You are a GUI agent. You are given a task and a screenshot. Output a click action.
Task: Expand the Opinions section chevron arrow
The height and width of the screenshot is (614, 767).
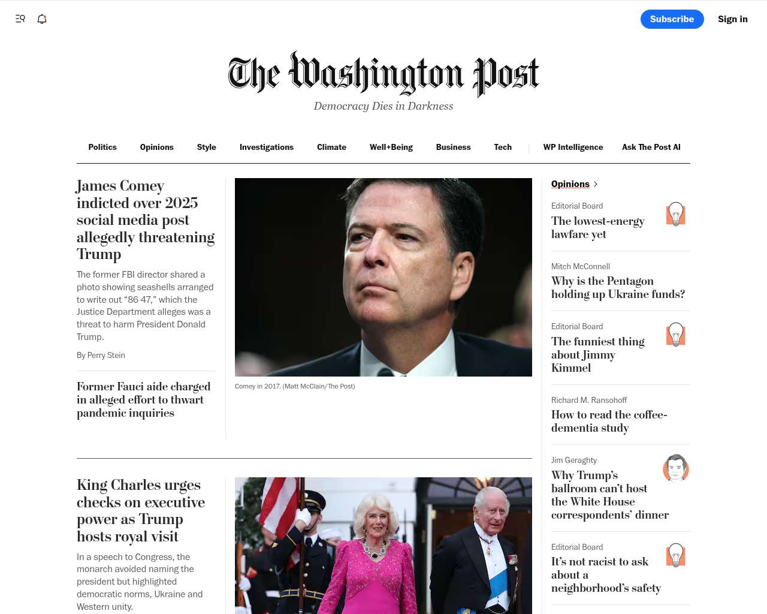tap(596, 184)
